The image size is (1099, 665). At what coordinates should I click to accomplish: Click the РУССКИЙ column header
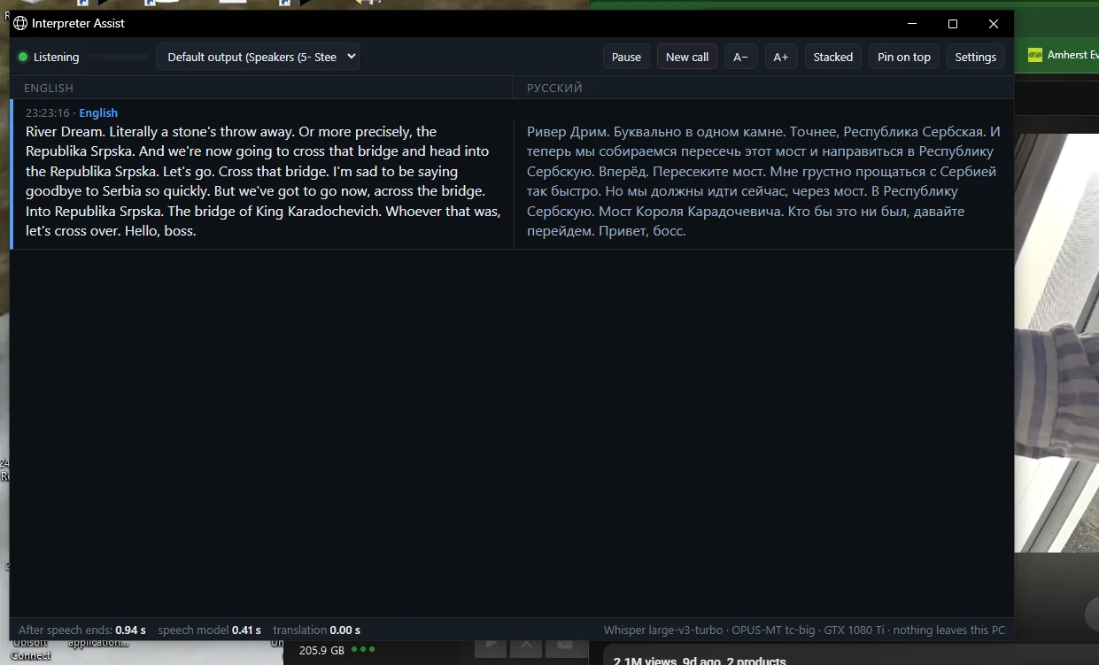point(554,88)
